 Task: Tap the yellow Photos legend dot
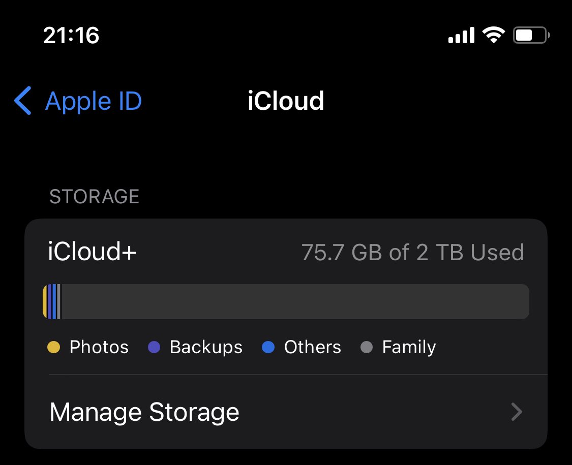point(53,347)
